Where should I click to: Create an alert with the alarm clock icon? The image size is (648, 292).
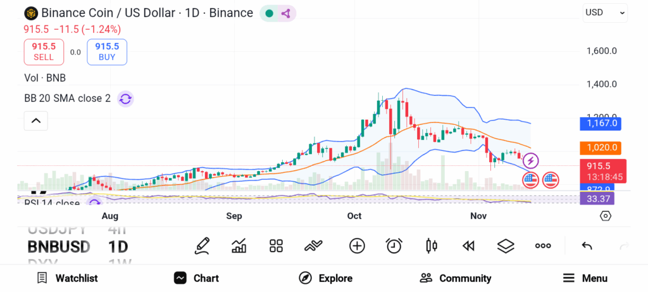pos(394,246)
